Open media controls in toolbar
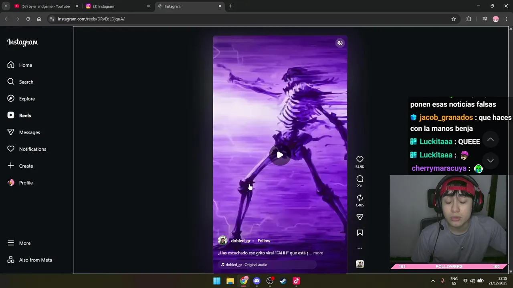Viewport: 513px width, 288px height. point(485,19)
